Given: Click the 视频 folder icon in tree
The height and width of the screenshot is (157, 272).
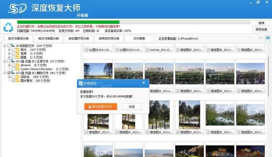Looking at the screenshot, I should [x=18, y=53].
